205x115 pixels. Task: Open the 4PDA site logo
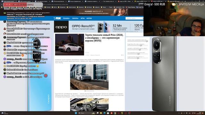[x=57, y=19]
